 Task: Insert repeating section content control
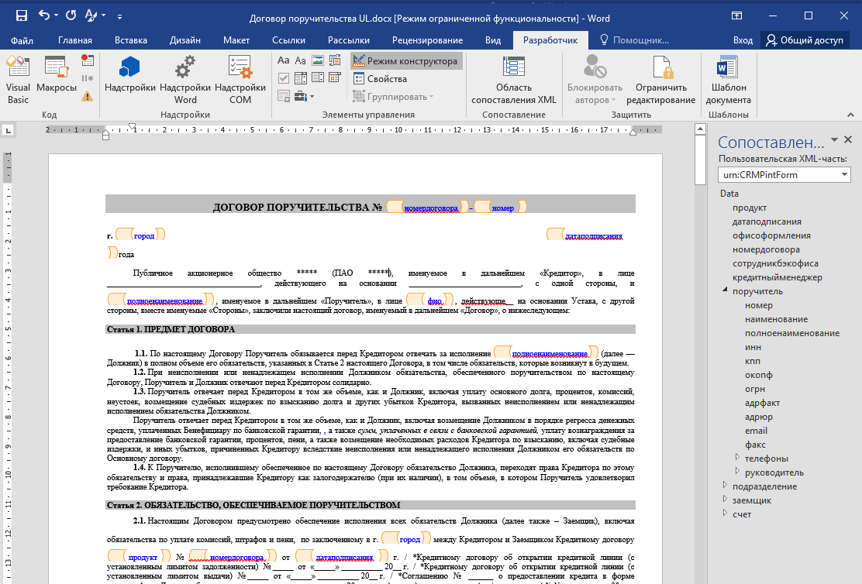284,97
